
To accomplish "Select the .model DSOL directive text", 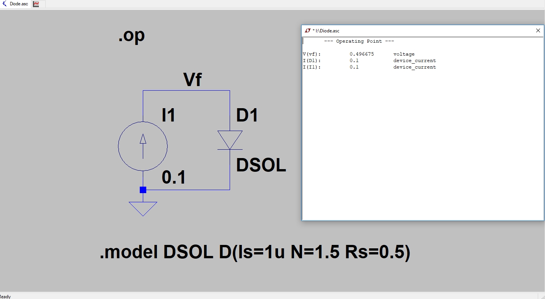I will (x=255, y=253).
